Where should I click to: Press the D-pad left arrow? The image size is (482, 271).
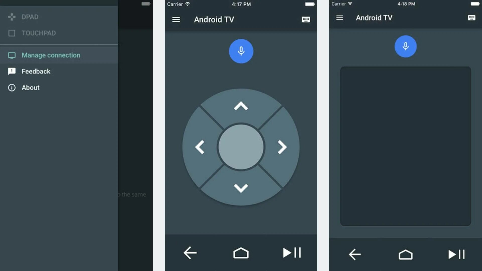pos(199,147)
